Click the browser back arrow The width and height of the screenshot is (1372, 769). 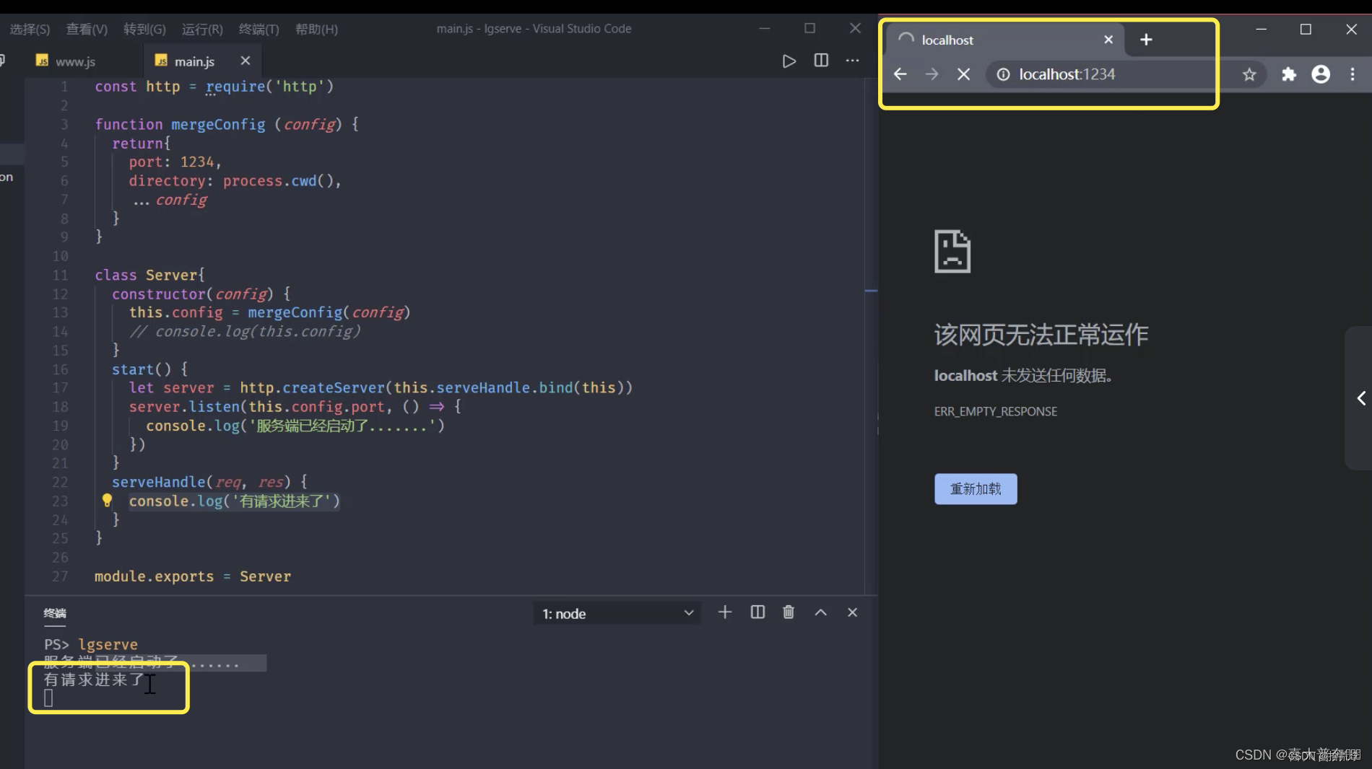pyautogui.click(x=900, y=74)
